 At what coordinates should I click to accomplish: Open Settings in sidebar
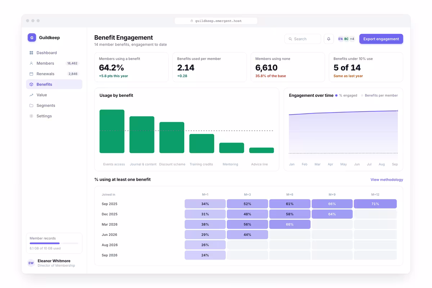(x=54, y=116)
